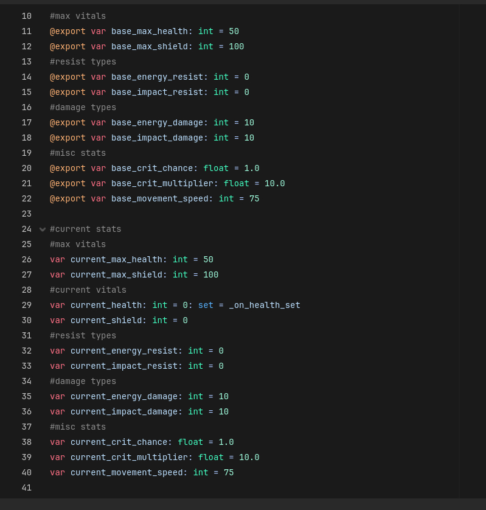Click the set keyword on line 29
The width and height of the screenshot is (486, 510).
pyautogui.click(x=206, y=305)
